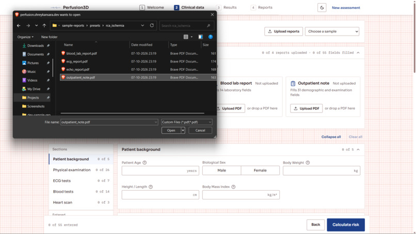The width and height of the screenshot is (416, 234).
Task: Select Physical examination section
Action: click(x=81, y=170)
